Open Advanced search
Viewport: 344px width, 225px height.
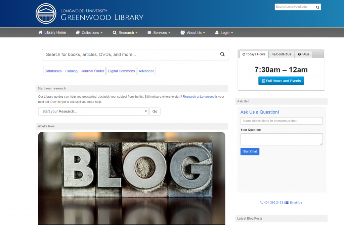146,71
